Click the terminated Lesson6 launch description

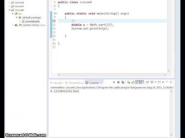(x=111, y=87)
